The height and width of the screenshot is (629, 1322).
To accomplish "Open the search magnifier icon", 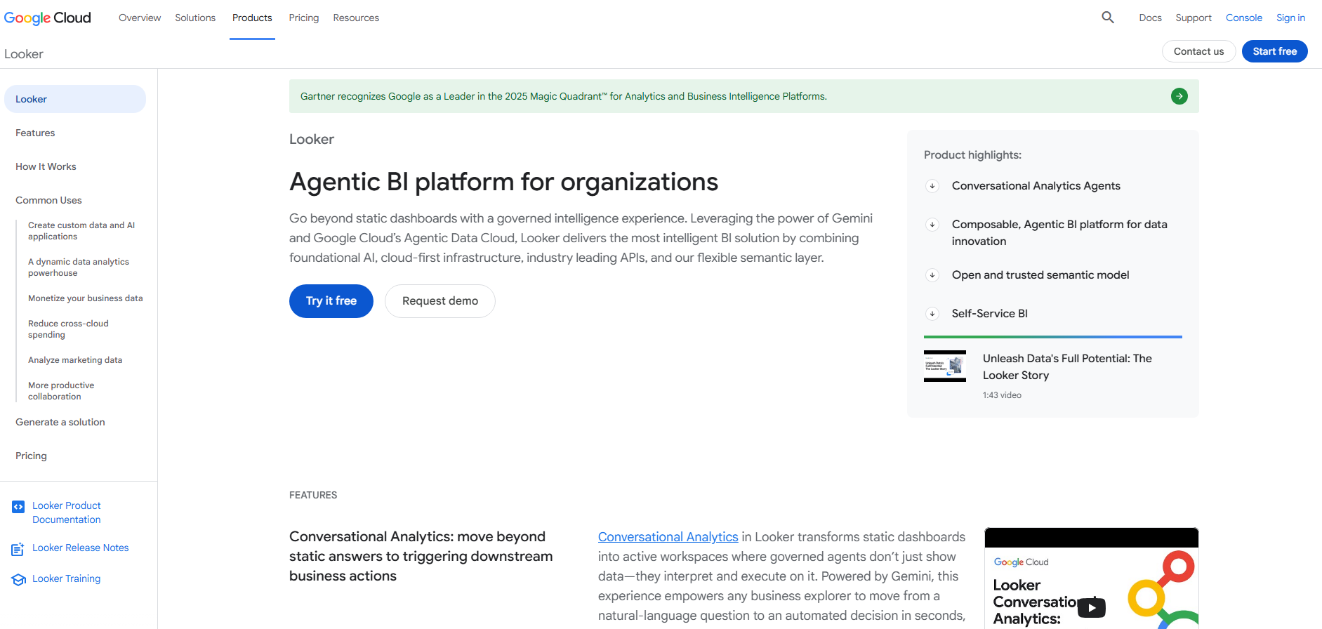I will click(x=1108, y=18).
